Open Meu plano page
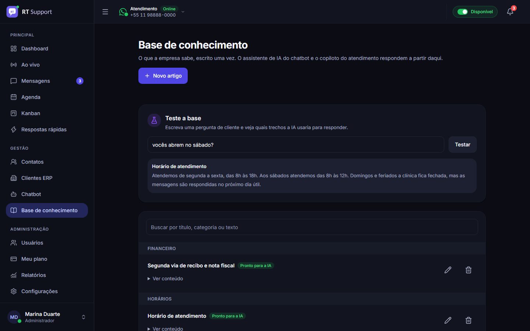This screenshot has width=530, height=331. click(47, 259)
